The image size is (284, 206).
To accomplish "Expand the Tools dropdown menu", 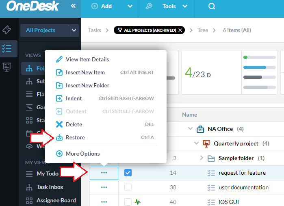I will [185, 6].
